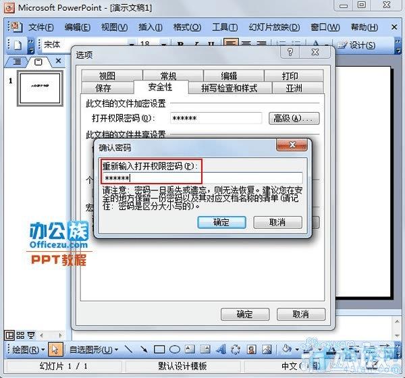Image resolution: width=405 pixels, height=378 pixels.
Task: Switch to the 打印 options tab
Action: click(x=294, y=76)
